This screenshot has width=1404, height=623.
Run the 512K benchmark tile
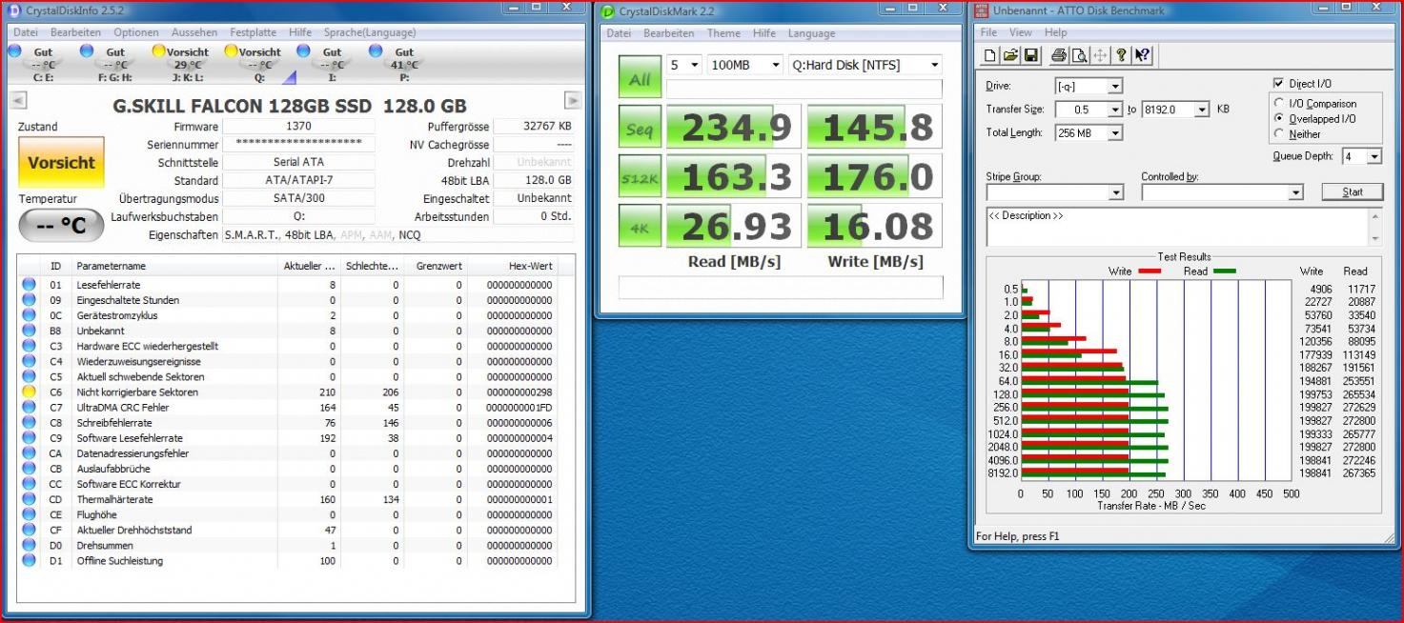[639, 177]
